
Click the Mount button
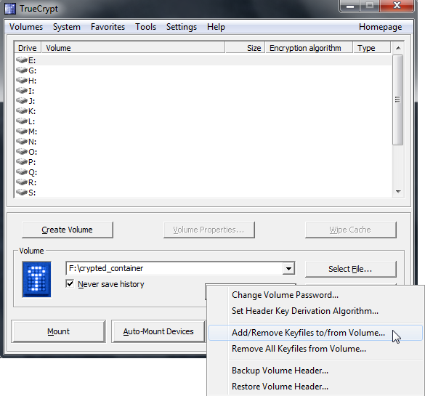click(x=58, y=331)
